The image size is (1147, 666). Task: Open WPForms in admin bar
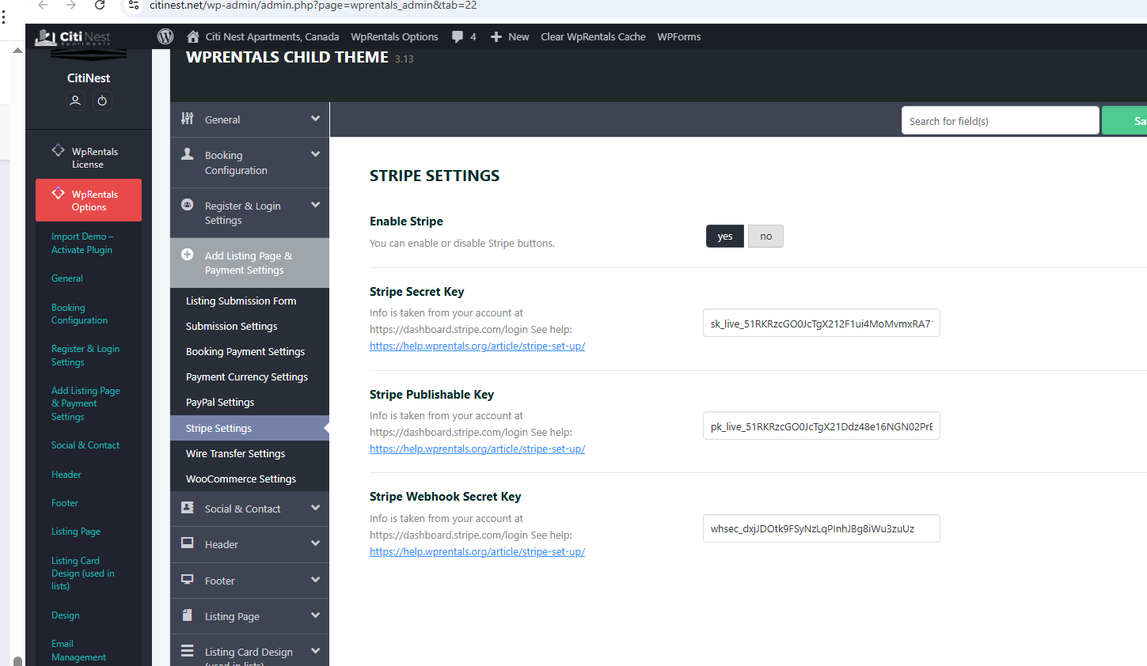678,36
